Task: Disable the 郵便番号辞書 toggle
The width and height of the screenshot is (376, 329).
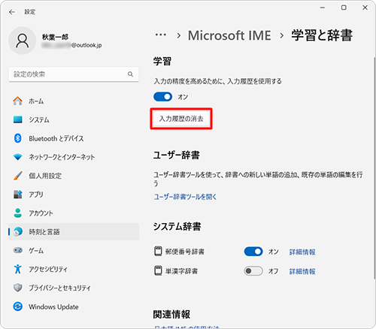Action: [253, 252]
